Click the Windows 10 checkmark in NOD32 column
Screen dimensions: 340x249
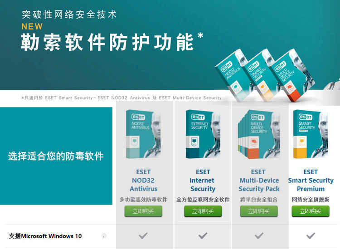pos(143,235)
